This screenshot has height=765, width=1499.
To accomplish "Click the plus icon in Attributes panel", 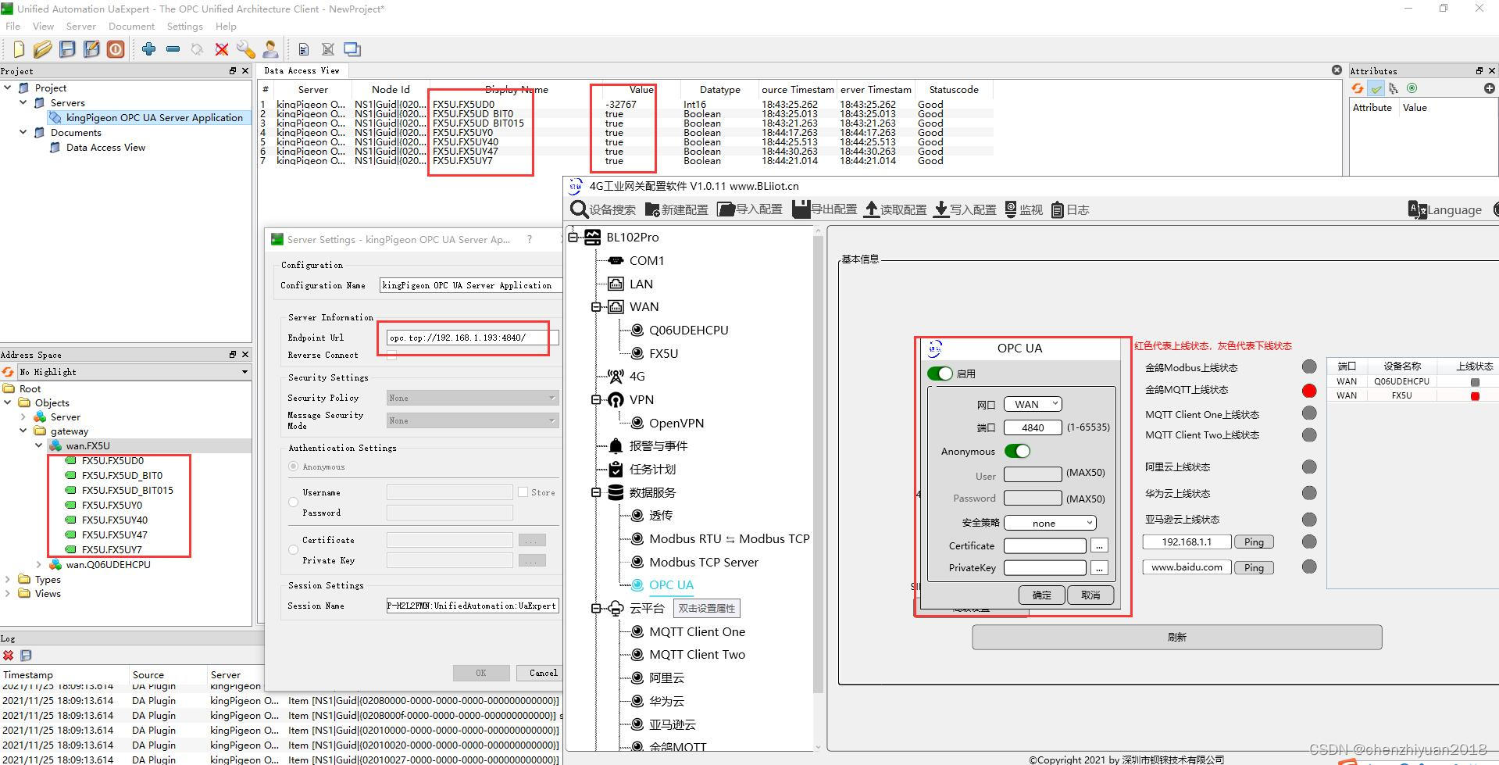I will click(x=1489, y=88).
